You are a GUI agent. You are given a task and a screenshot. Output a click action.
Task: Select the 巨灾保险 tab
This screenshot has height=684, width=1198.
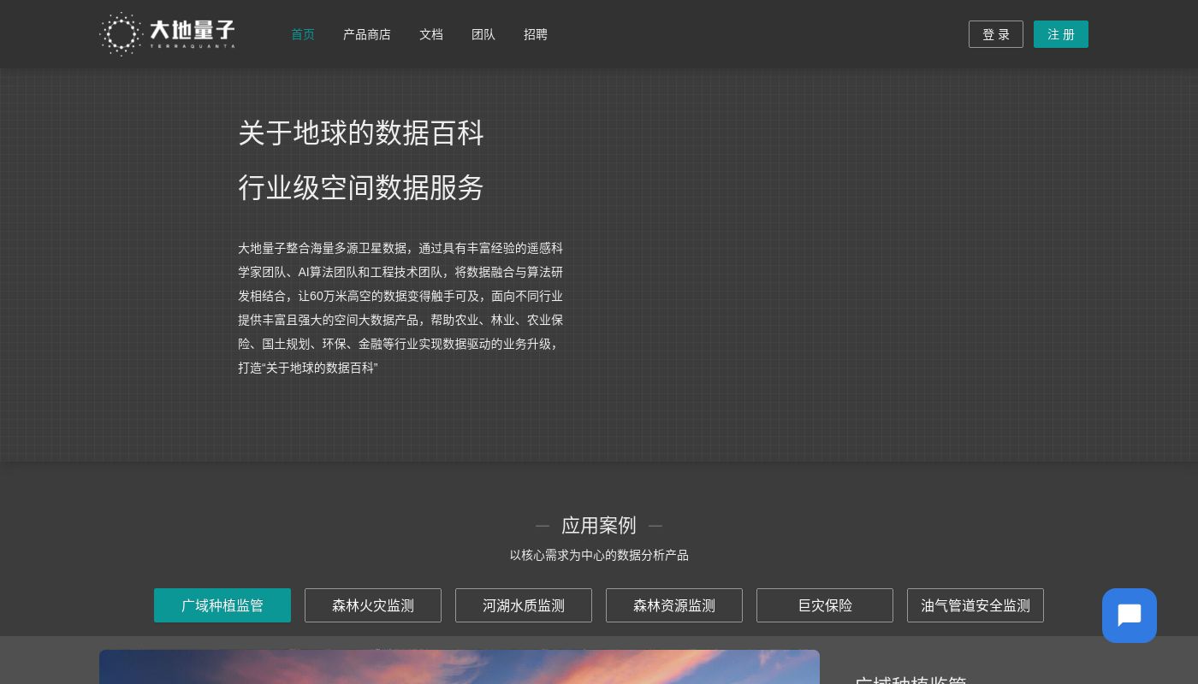[x=825, y=605]
